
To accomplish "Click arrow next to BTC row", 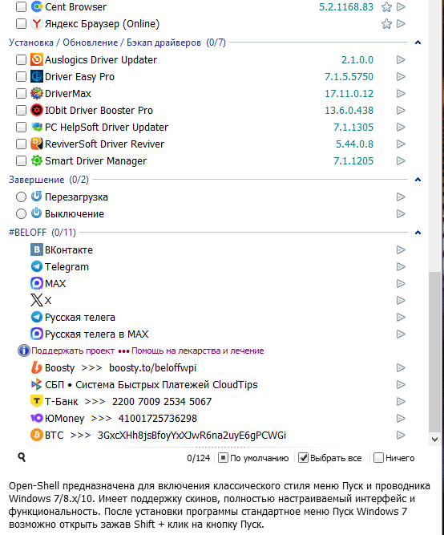I will click(401, 435).
